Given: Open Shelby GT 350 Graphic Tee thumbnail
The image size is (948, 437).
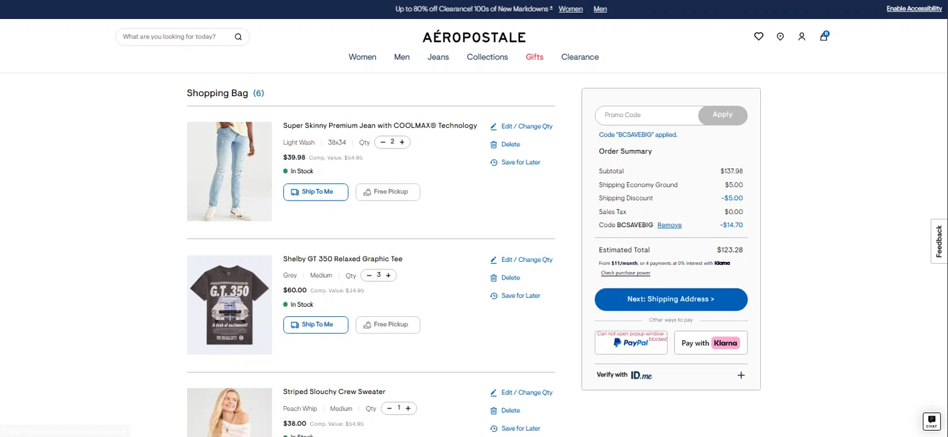Looking at the screenshot, I should [x=229, y=305].
